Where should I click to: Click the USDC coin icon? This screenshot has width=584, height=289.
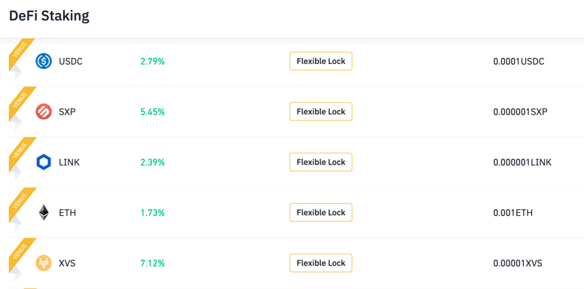44,62
